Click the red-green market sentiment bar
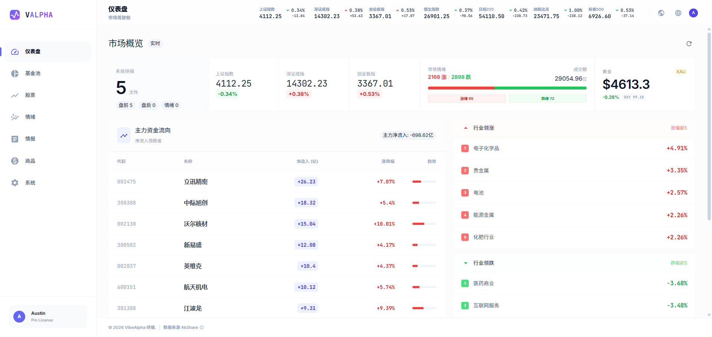Image resolution: width=712 pixels, height=337 pixels. coord(507,88)
